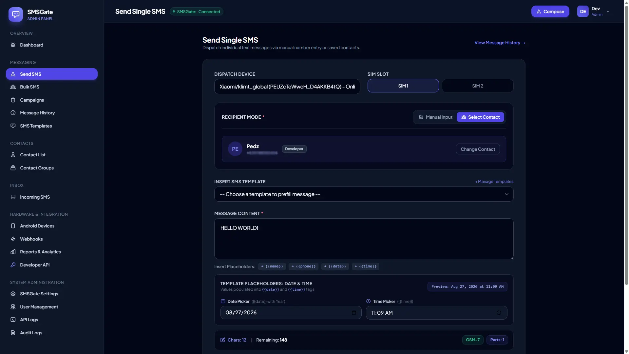Click the Android Devices phone icon
Screen dimensions: 629x354
coord(13,226)
